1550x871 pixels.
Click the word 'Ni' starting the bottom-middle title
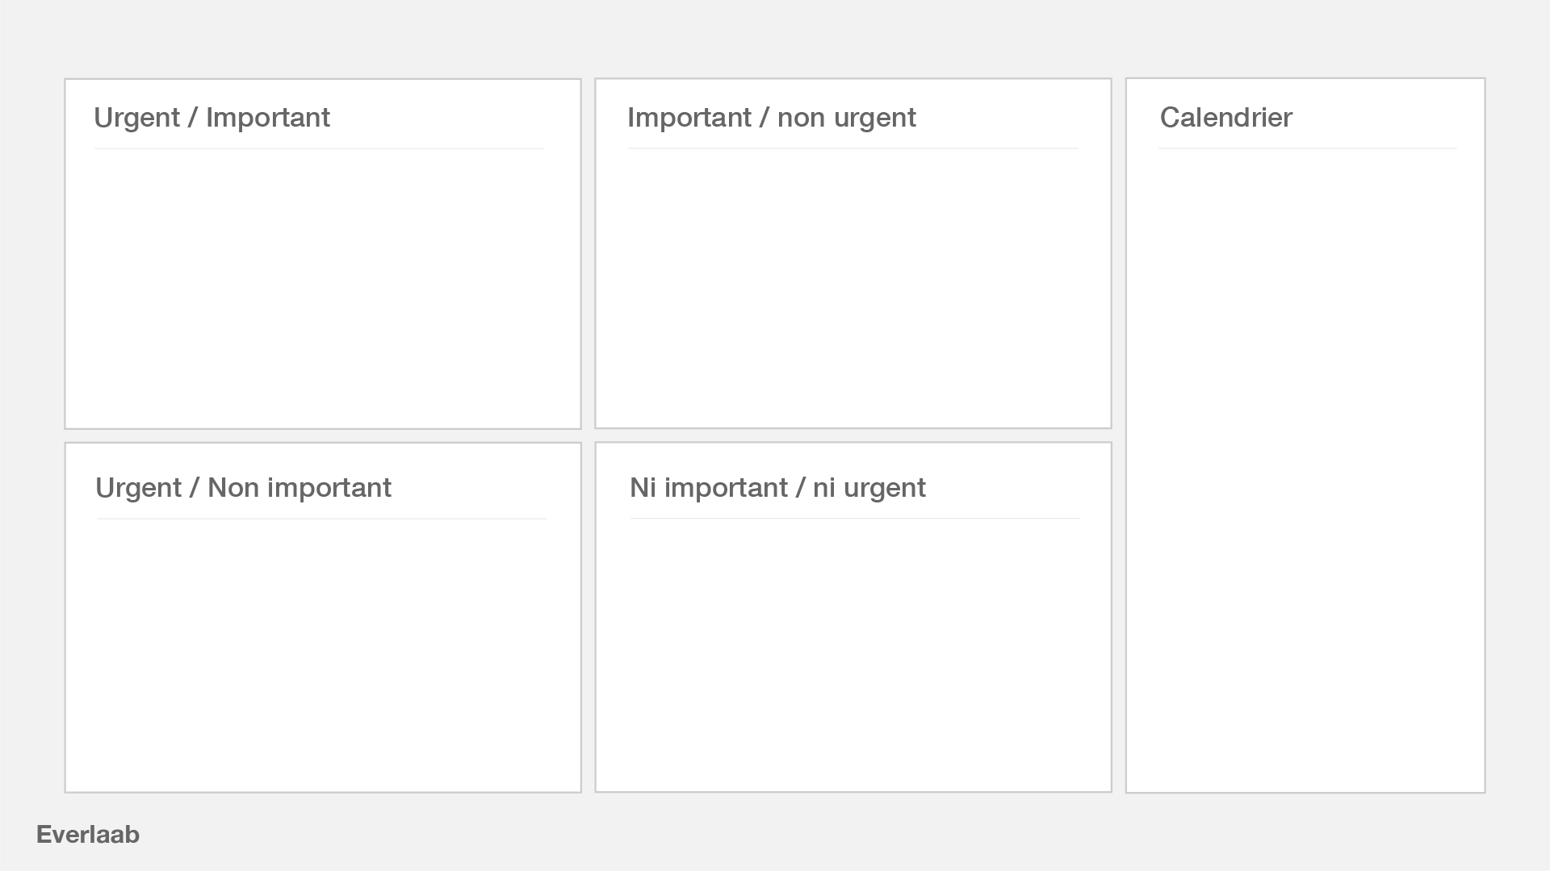tap(643, 488)
